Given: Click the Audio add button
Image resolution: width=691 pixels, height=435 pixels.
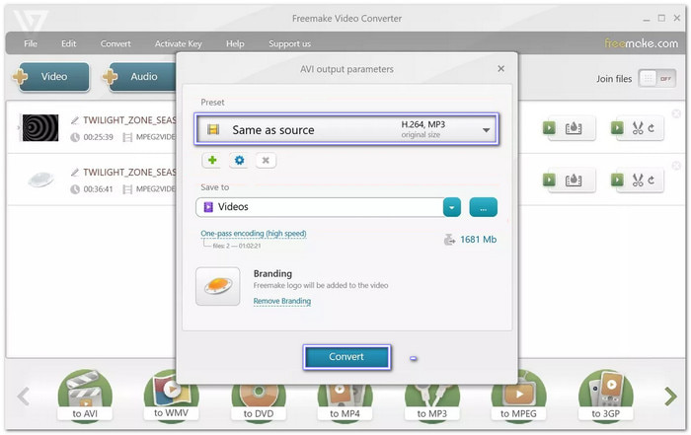Looking at the screenshot, I should click(140, 77).
